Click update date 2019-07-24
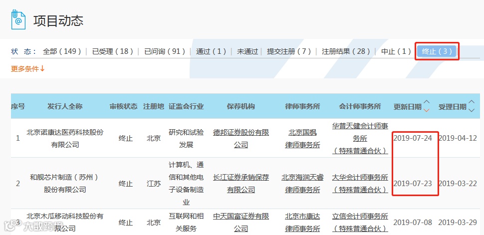This screenshot has width=484, height=235. point(413,138)
